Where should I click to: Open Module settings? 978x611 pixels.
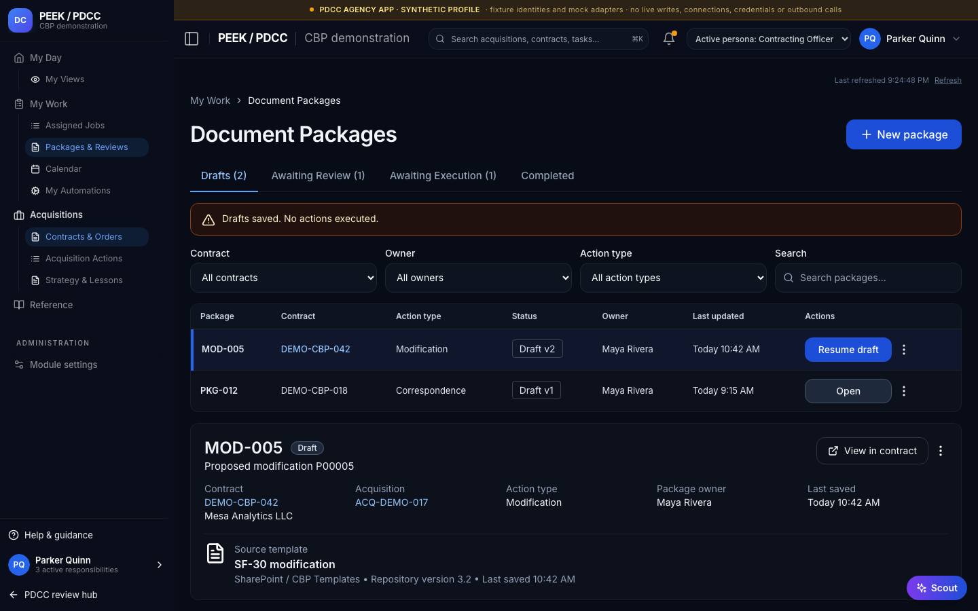tap(63, 365)
